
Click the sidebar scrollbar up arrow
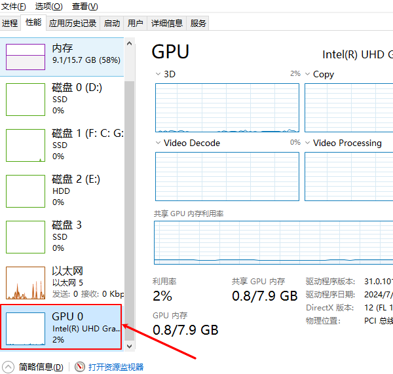(x=129, y=43)
